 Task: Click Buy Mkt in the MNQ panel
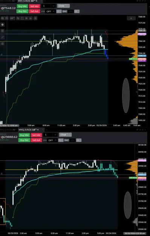point(24,135)
